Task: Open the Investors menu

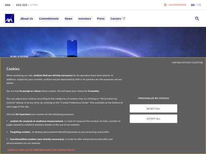Action: pyautogui.click(x=84, y=18)
